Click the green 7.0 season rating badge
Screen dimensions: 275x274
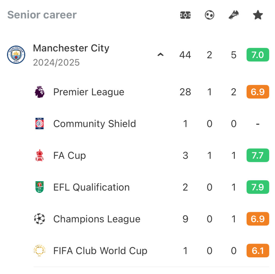pos(258,55)
